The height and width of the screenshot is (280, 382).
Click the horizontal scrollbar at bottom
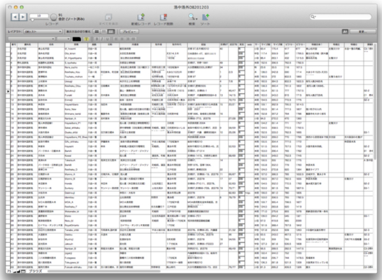[x=104, y=271]
